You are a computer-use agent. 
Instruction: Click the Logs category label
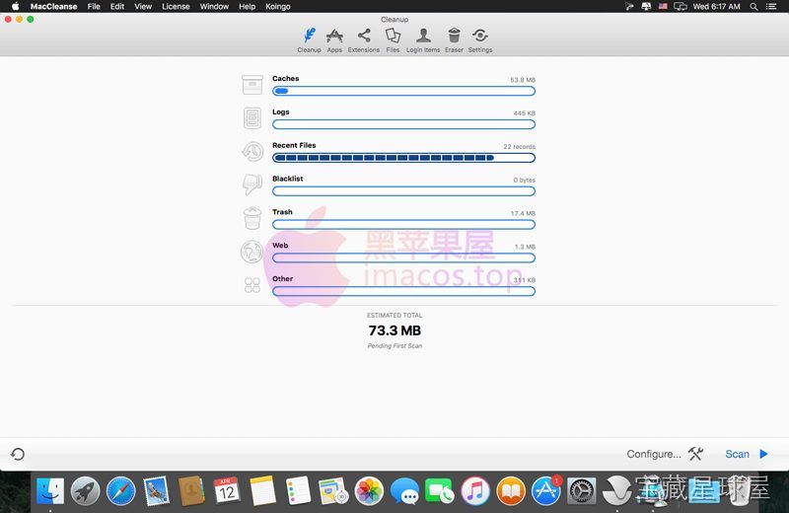pos(281,111)
